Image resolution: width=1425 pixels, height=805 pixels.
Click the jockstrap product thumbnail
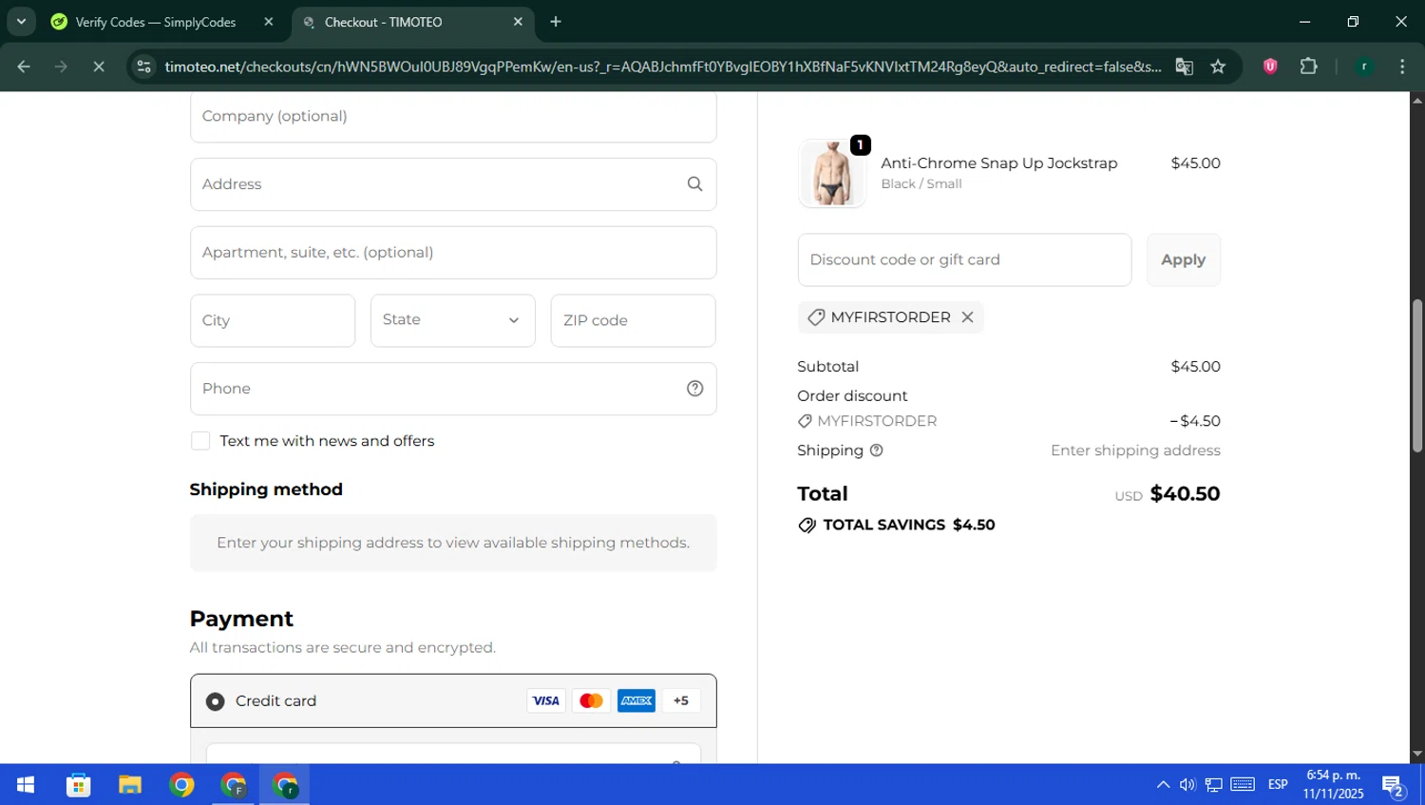(x=832, y=174)
